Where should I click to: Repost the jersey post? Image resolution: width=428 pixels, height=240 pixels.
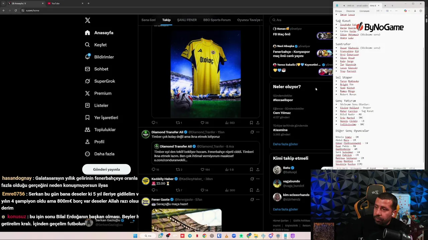coord(179,123)
